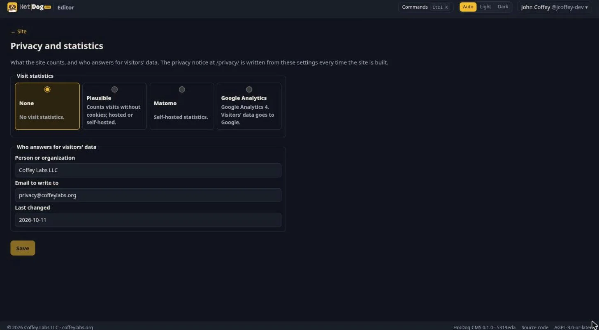Click the Save button
This screenshot has height=330, width=599.
[23, 248]
